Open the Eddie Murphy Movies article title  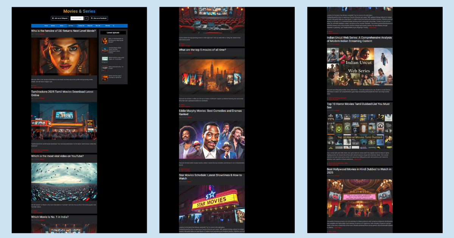tap(210, 113)
